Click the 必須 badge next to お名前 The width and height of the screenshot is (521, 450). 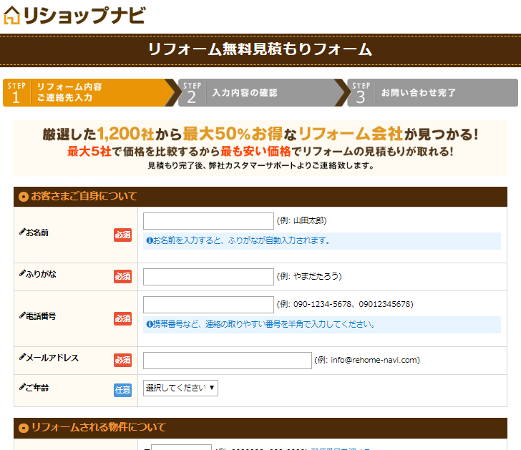pos(122,235)
